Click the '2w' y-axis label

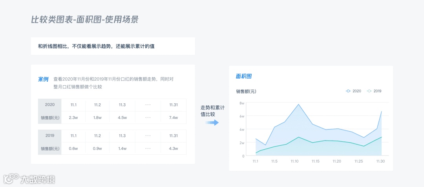[x=242, y=143]
